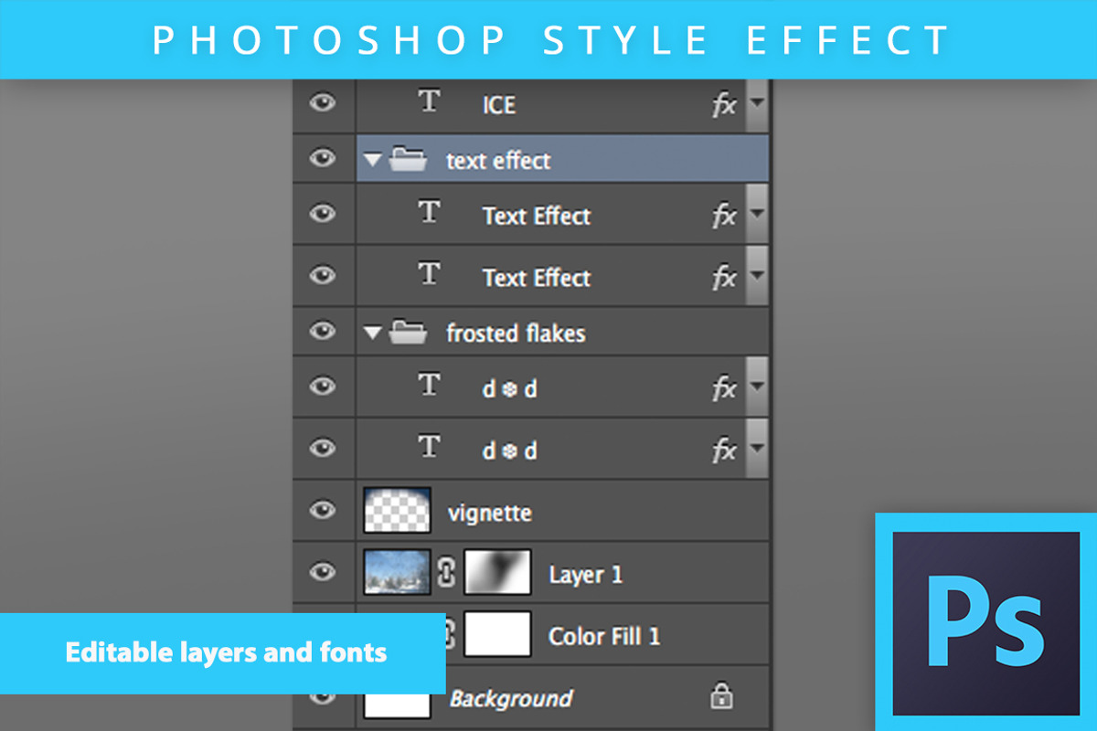
Task: Collapse the frosted flakes group triangle
Action: pos(371,334)
